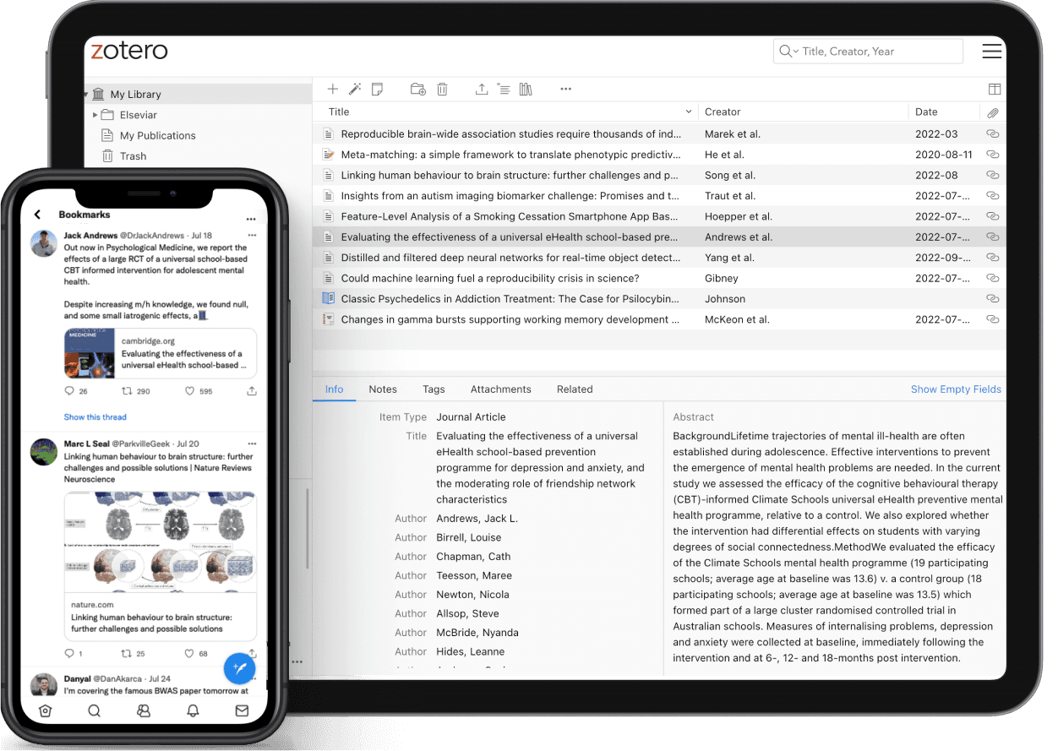Open the library books icon in the toolbar
This screenshot has width=1058, height=751.
coord(526,89)
